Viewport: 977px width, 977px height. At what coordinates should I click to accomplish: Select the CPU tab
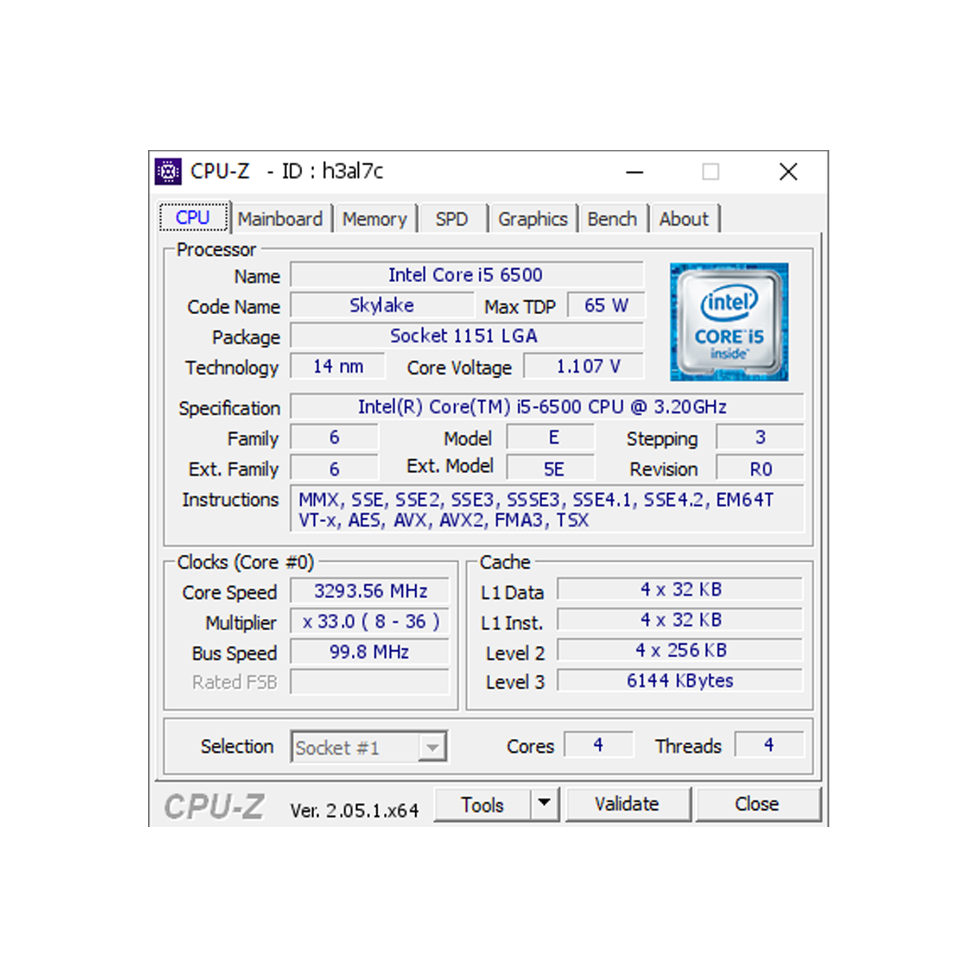(x=193, y=218)
